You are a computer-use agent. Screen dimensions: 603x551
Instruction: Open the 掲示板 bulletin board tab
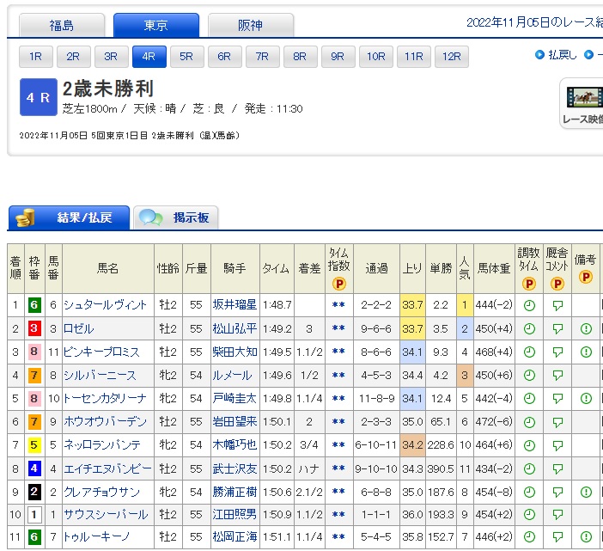pyautogui.click(x=177, y=217)
